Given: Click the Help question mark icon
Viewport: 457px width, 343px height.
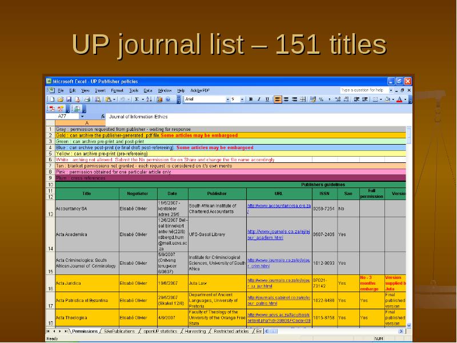Looking at the screenshot, I should (168, 99).
